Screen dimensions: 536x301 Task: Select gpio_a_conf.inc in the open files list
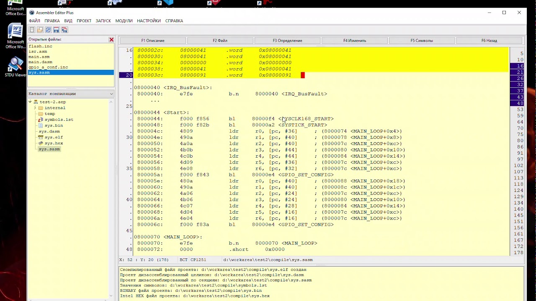pos(70,67)
